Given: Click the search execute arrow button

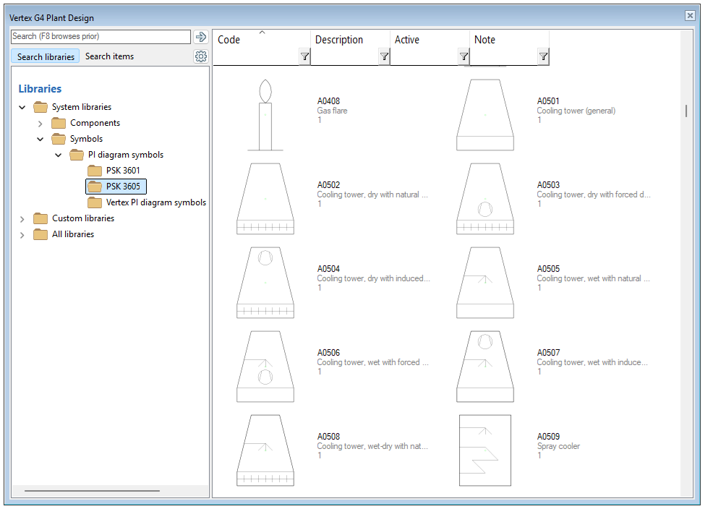Looking at the screenshot, I should (x=200, y=36).
